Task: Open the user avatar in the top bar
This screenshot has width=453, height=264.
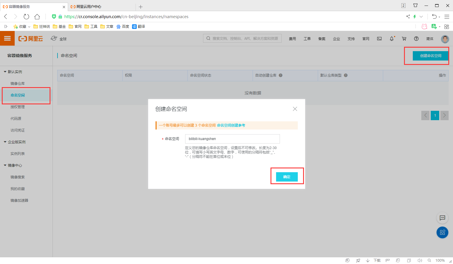Action: click(445, 39)
